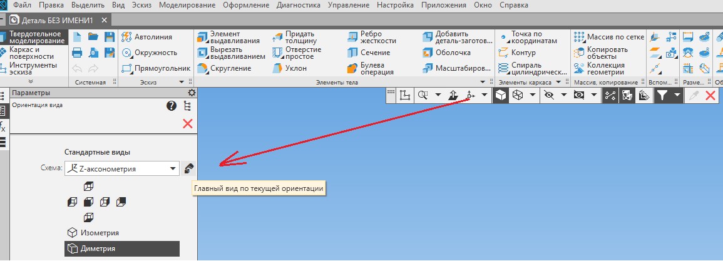Open Параметры panel gear settings
The width and height of the screenshot is (723, 261).
[x=192, y=93]
